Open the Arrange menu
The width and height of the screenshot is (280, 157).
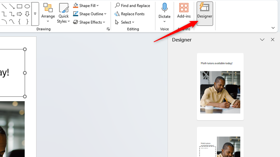48,13
